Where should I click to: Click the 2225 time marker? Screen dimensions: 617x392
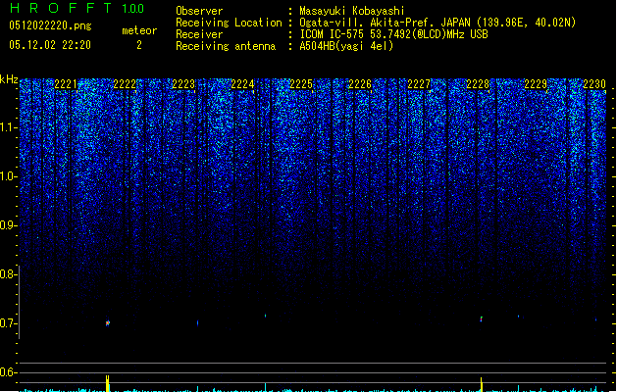[301, 84]
